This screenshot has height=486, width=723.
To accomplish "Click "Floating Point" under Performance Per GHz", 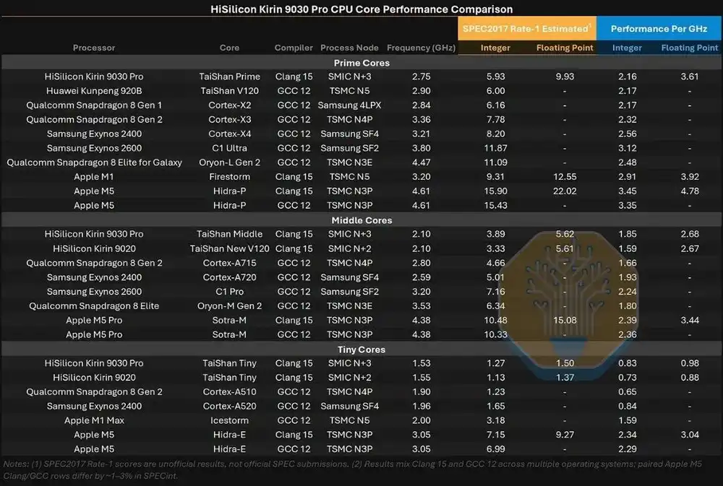I will point(689,48).
